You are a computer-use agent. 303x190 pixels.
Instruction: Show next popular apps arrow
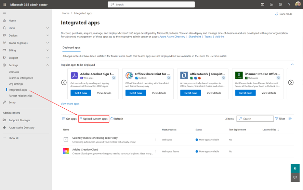coord(291,82)
